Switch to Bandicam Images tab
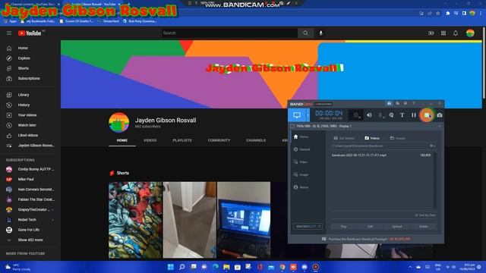This screenshot has height=273, width=486. (398, 138)
